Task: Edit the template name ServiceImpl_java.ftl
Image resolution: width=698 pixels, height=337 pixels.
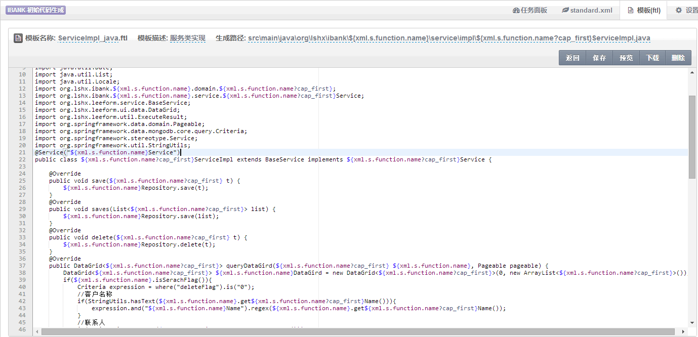Action: pyautogui.click(x=93, y=38)
